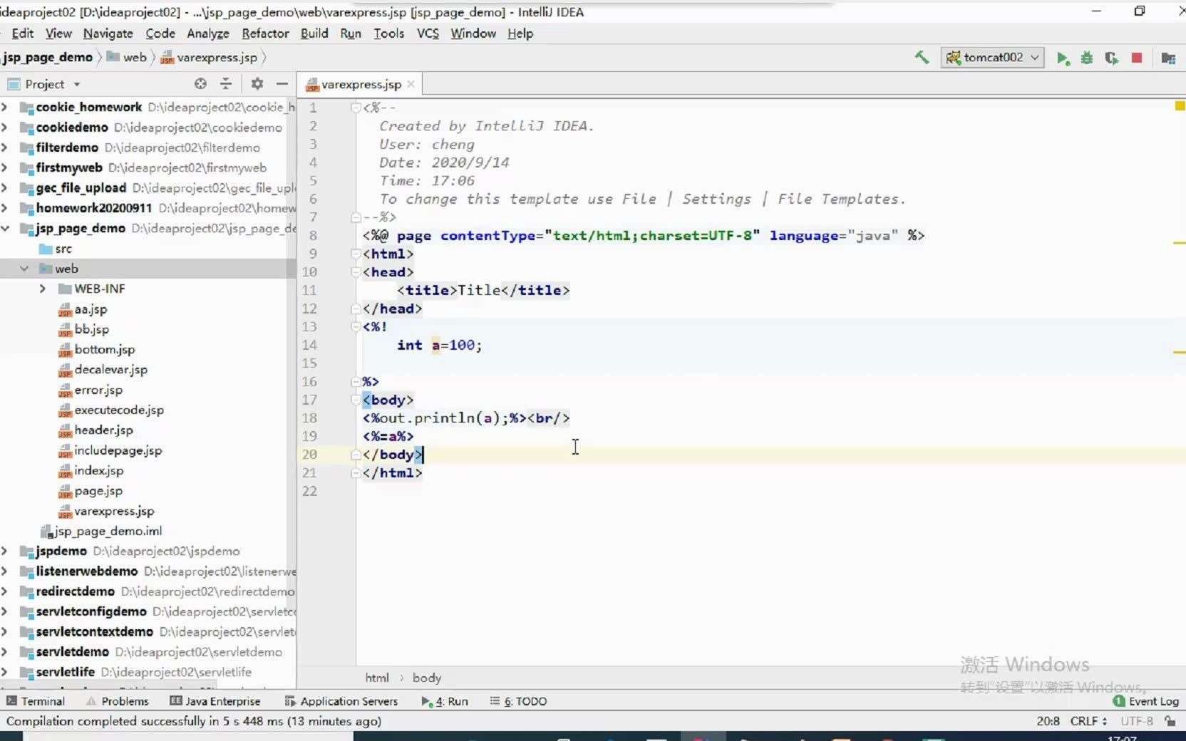The width and height of the screenshot is (1186, 741).
Task: Expand the cookie_homework module
Action: tap(5, 107)
